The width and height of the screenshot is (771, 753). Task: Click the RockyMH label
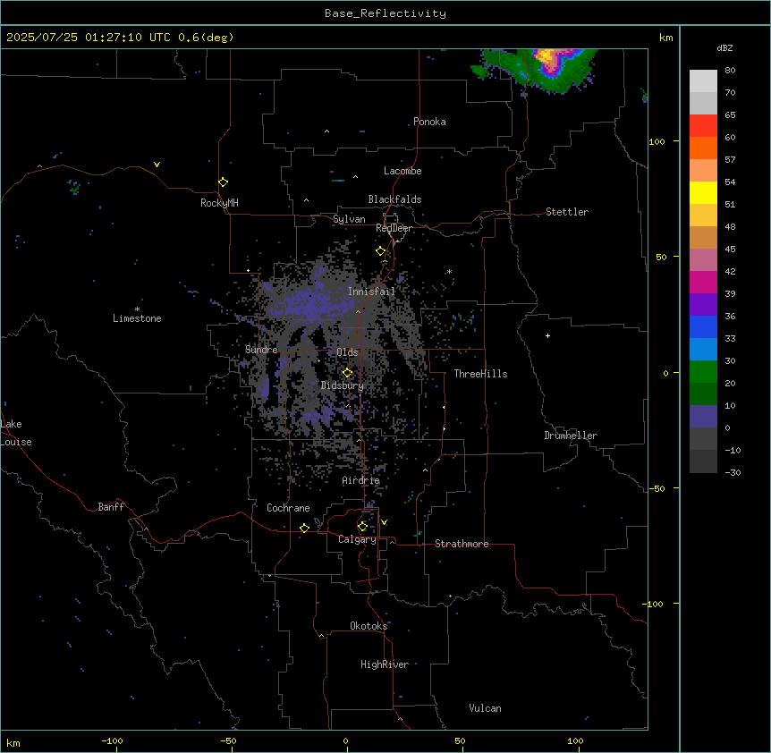pos(219,203)
